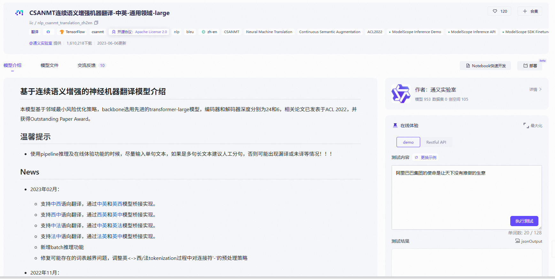The height and width of the screenshot is (279, 555).
Task: Open the @通义实验室 provider link
Action: 41,43
